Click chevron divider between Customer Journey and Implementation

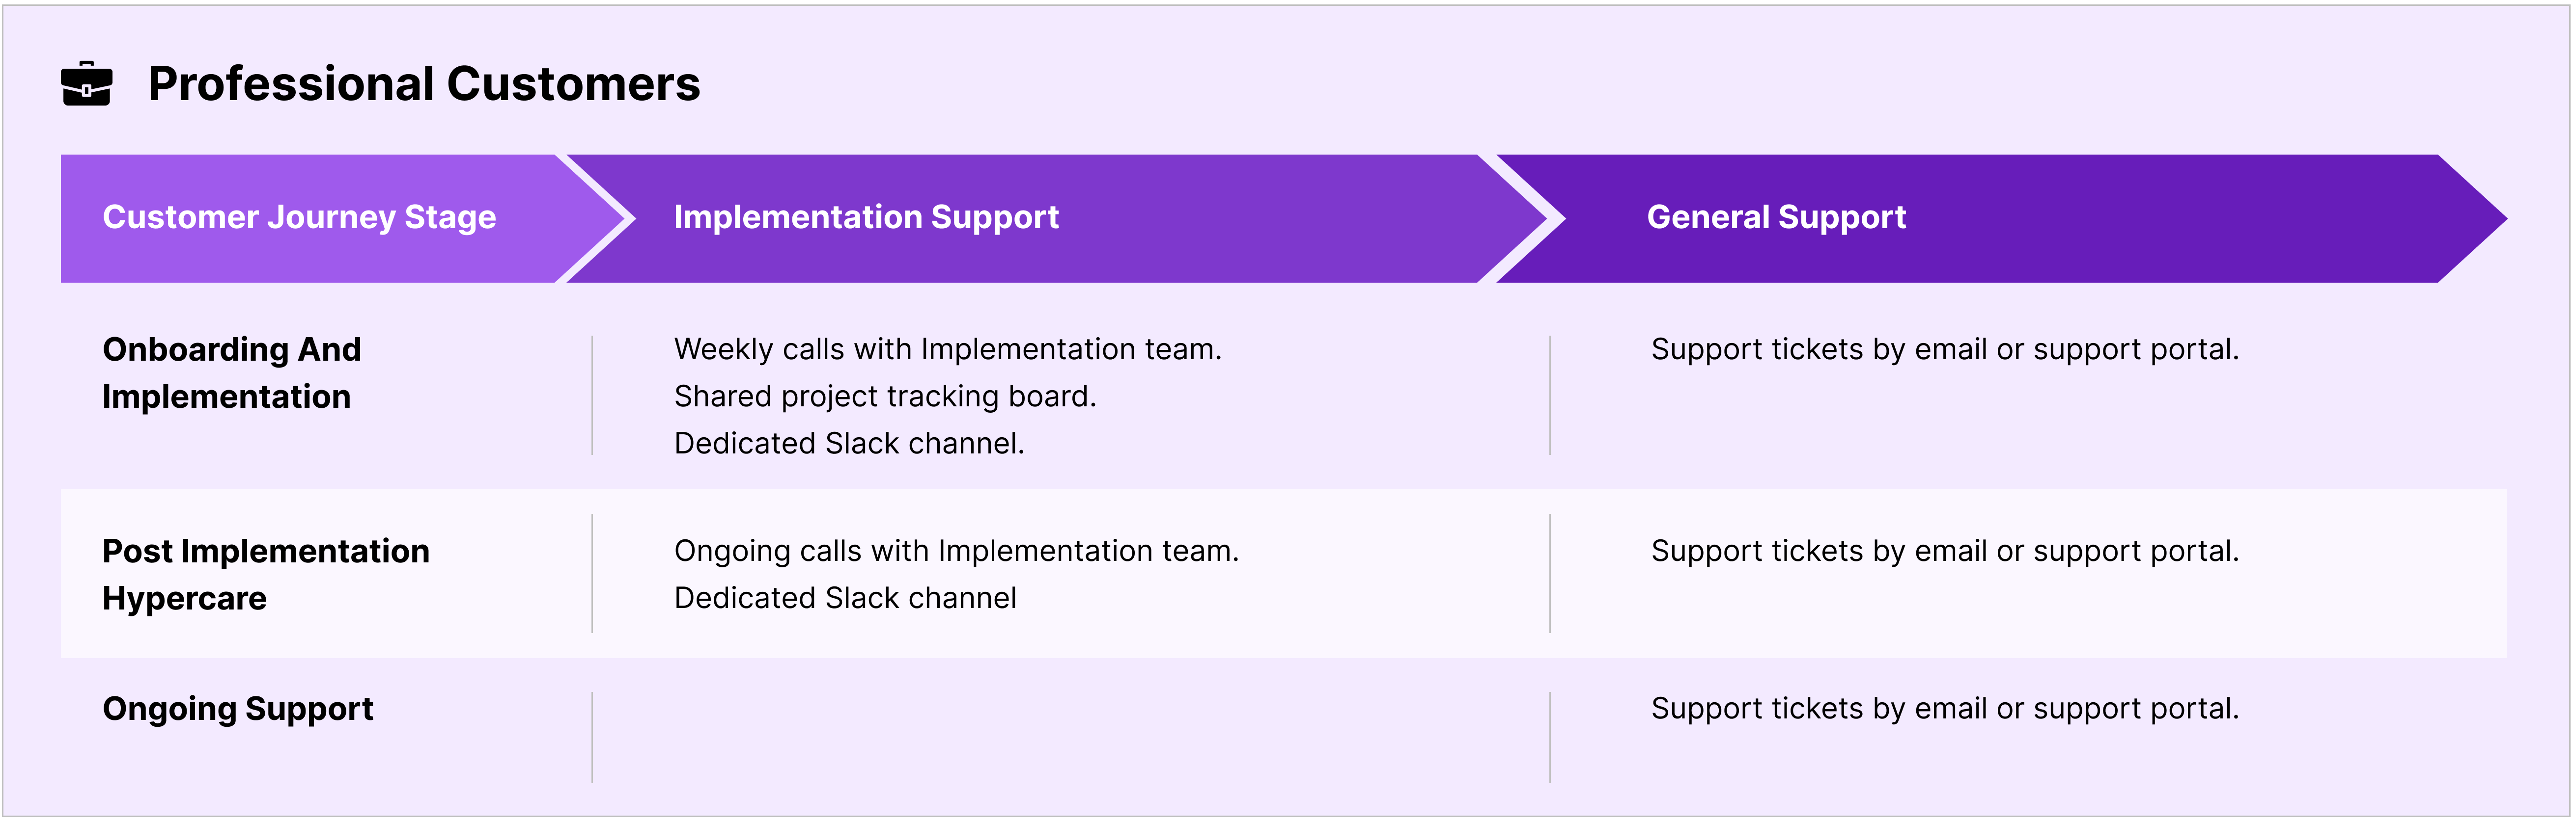[x=595, y=218]
